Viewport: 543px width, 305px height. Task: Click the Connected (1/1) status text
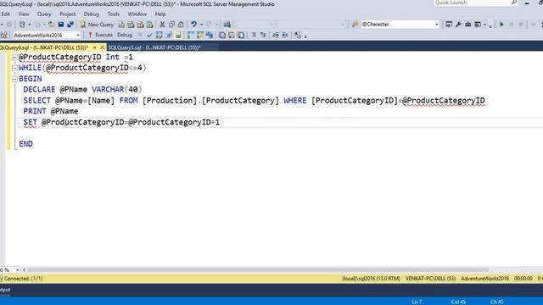[23, 279]
